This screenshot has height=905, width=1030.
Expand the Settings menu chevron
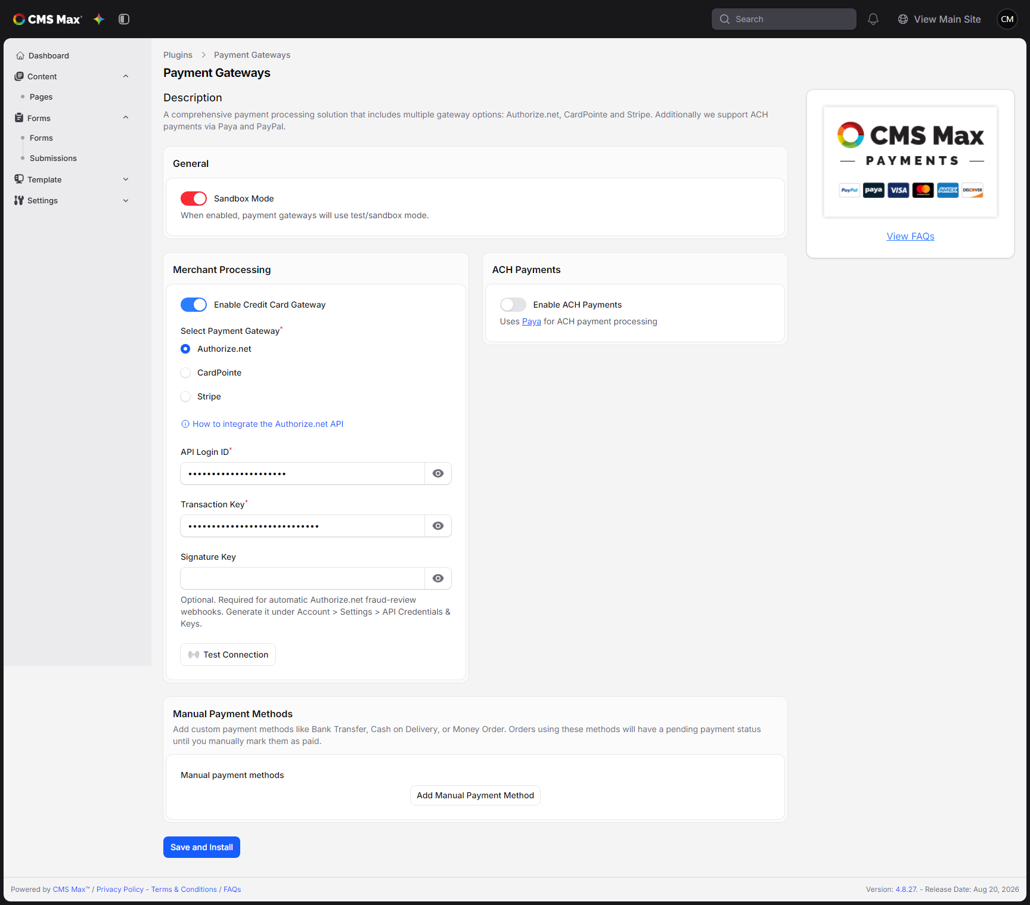point(126,201)
